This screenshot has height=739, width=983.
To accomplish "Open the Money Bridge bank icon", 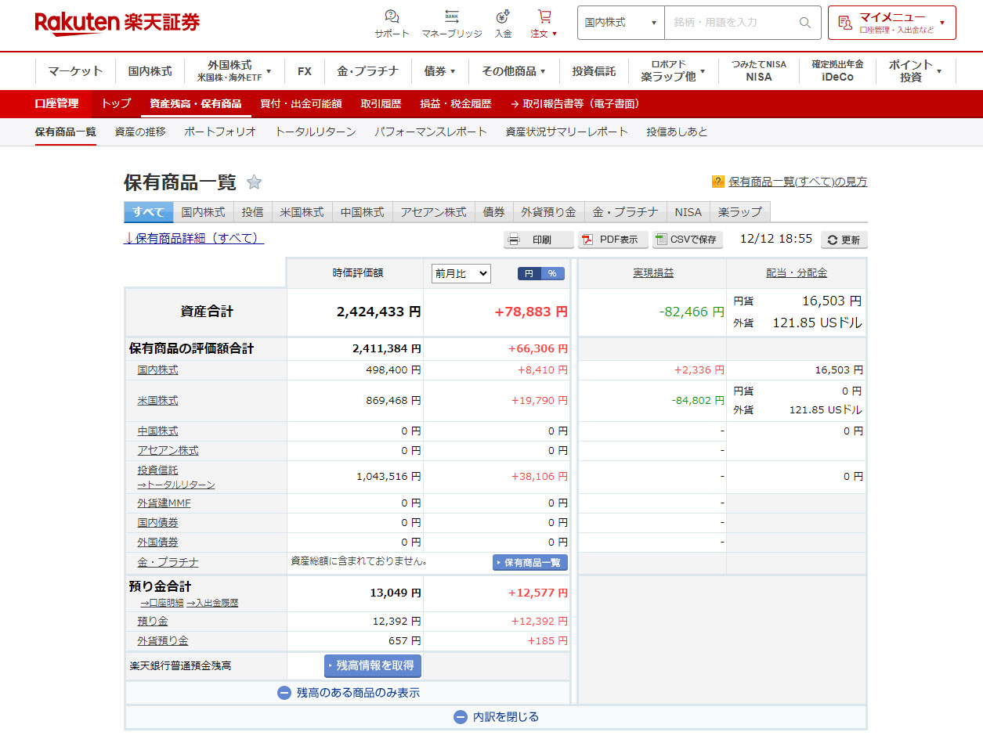I will 451,17.
